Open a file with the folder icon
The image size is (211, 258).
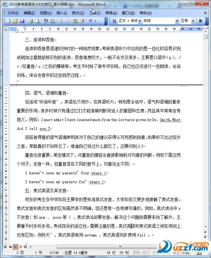(15, 21)
